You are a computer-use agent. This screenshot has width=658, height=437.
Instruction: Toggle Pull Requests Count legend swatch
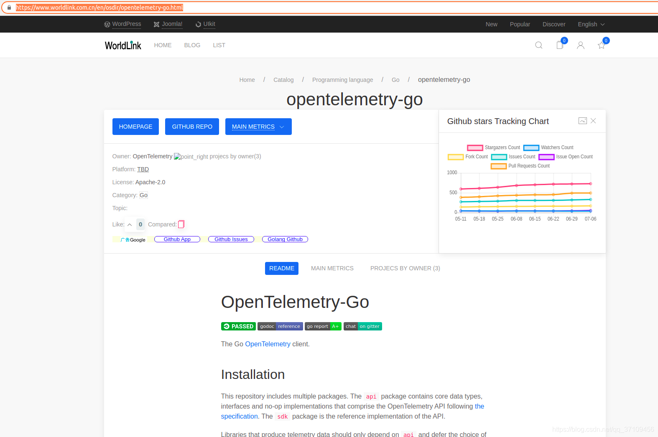pos(499,166)
